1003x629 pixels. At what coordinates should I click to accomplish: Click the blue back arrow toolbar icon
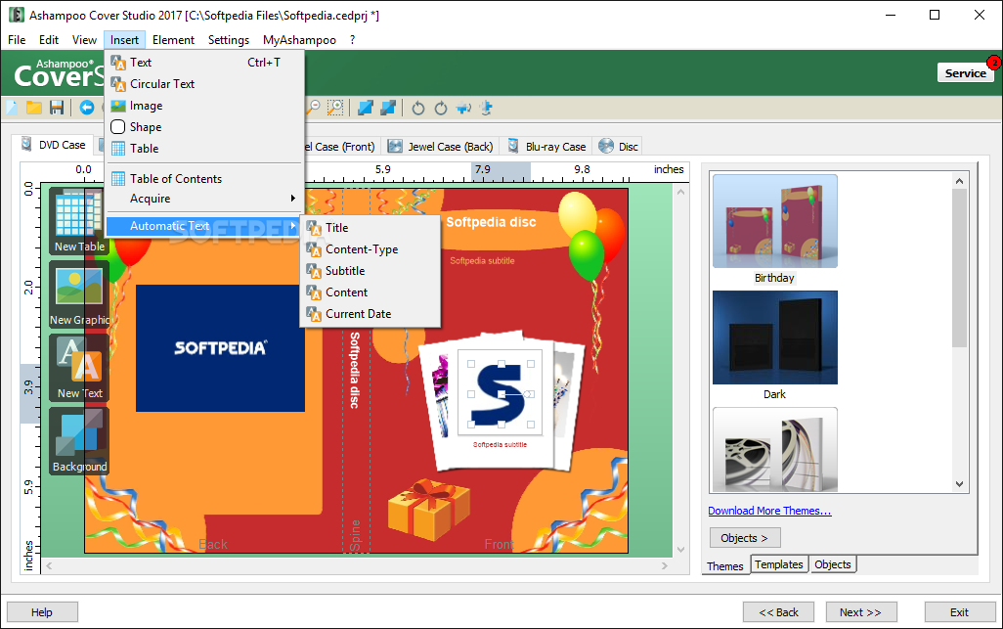tap(87, 108)
